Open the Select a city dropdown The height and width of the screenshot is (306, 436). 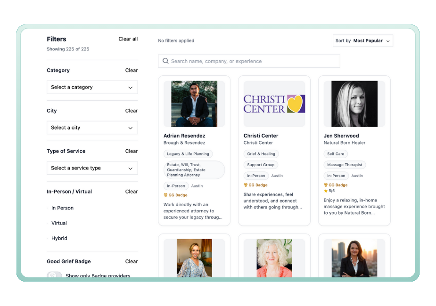click(92, 128)
